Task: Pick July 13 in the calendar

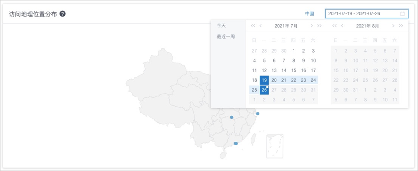Action: click(x=274, y=70)
